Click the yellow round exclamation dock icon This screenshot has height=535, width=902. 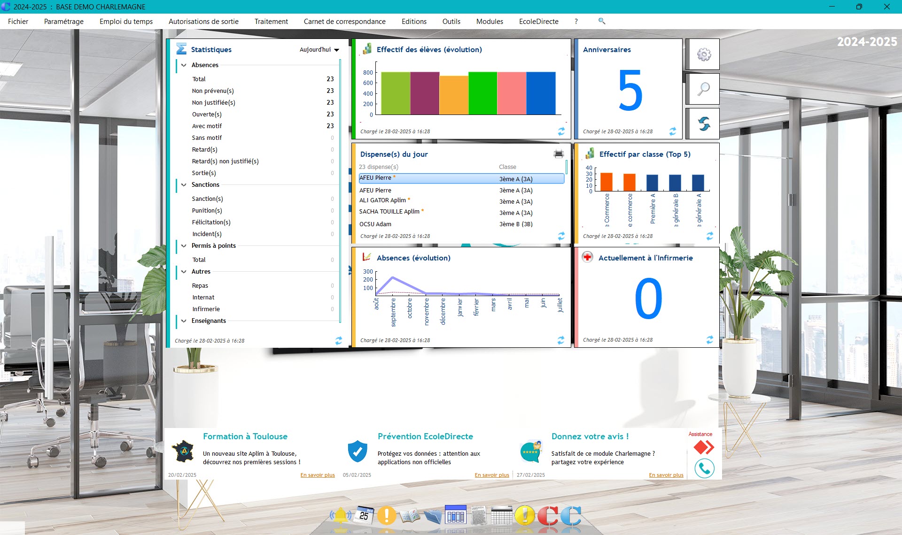pyautogui.click(x=525, y=515)
